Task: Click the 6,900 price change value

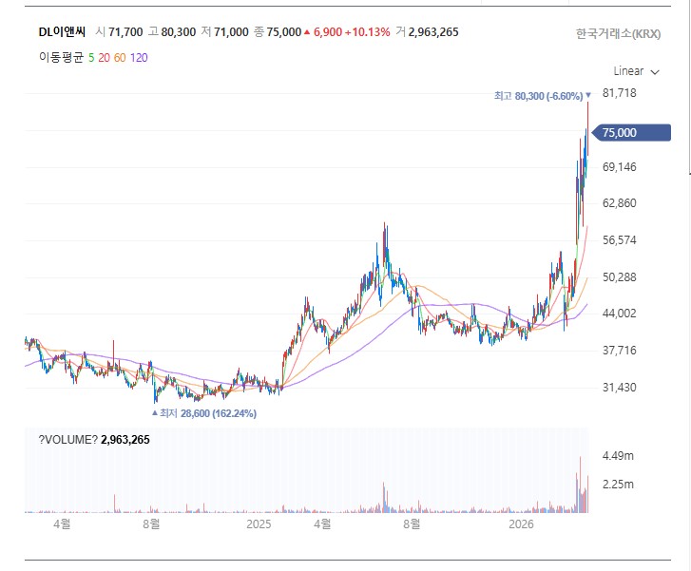Action: click(x=328, y=32)
